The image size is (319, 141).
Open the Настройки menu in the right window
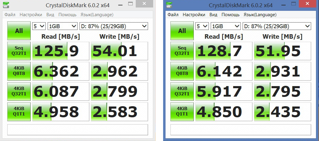coord(194,15)
